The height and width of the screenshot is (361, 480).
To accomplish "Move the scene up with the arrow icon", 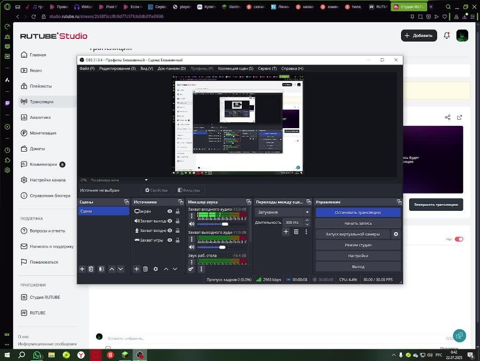I will (112, 269).
